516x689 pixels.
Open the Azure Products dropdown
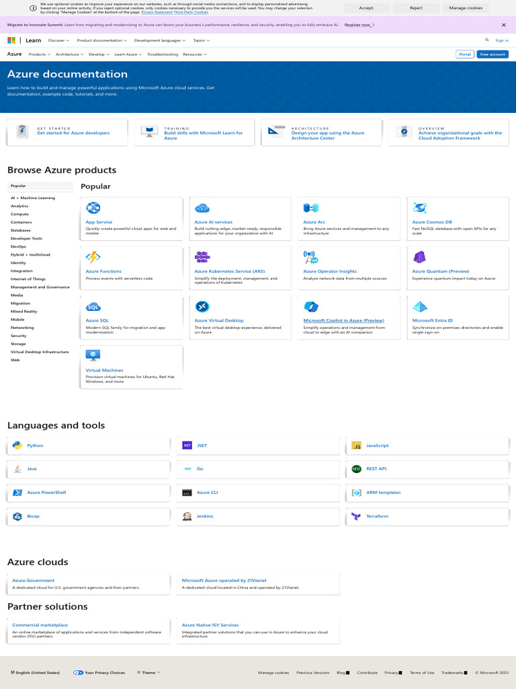[40, 55]
